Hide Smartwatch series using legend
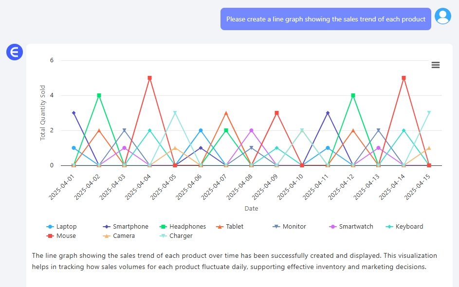Screen dimensions: 459x287 351,227
